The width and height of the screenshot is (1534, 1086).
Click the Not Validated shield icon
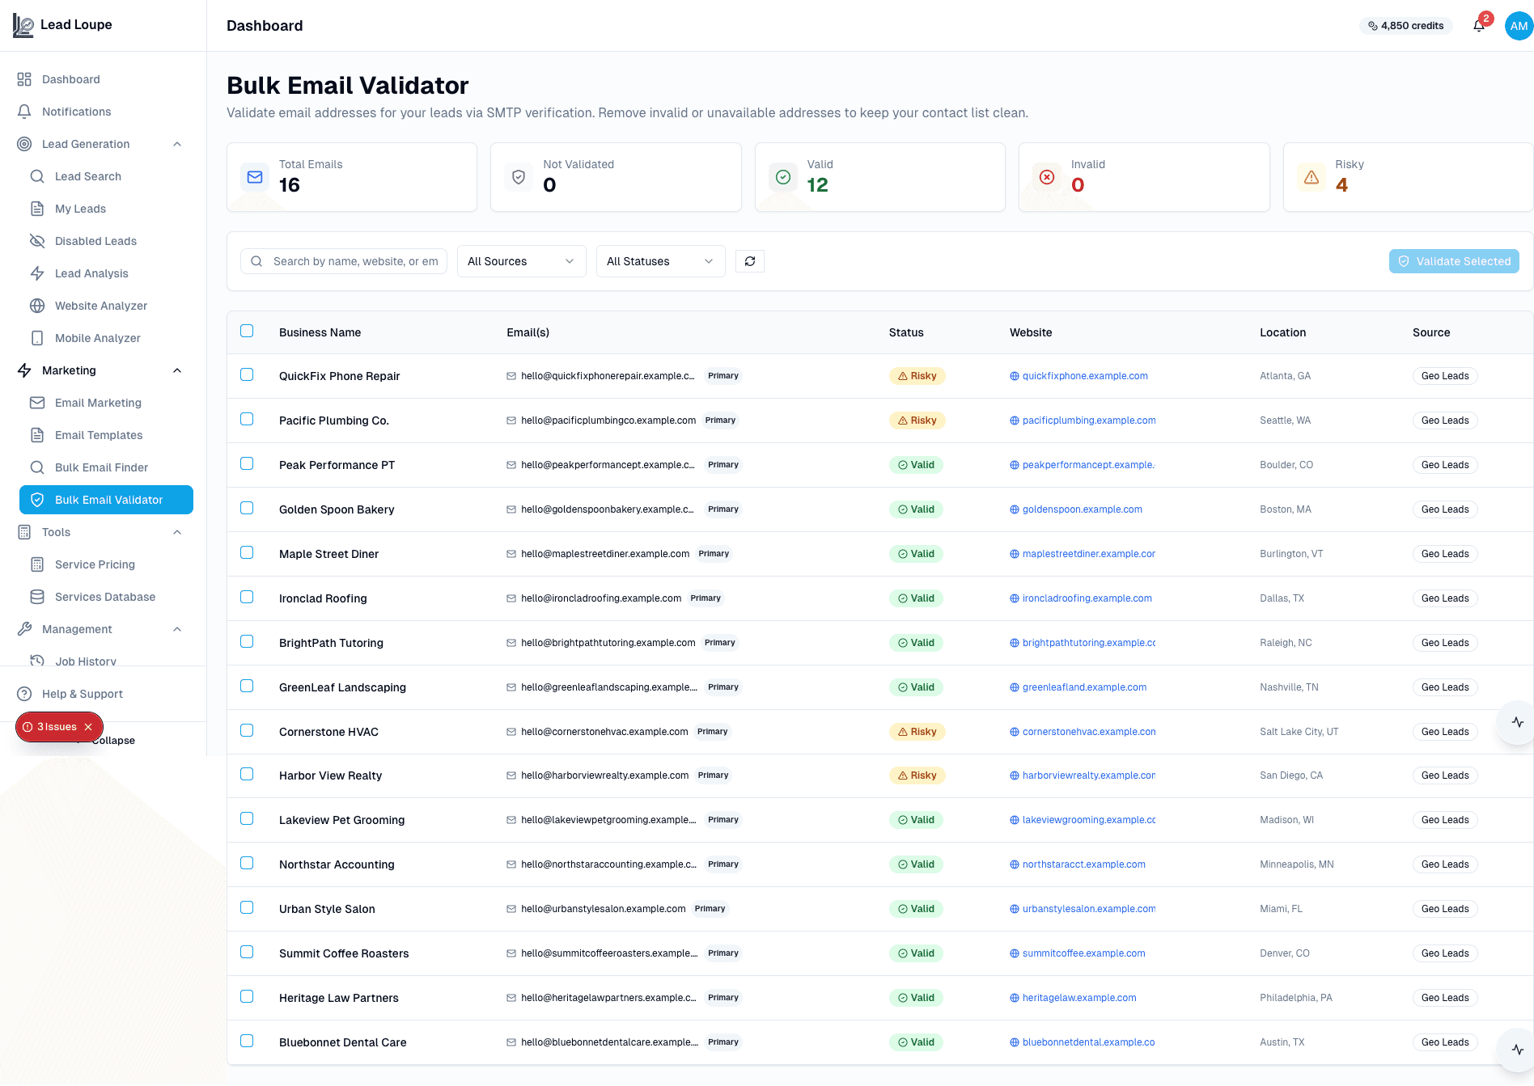519,177
